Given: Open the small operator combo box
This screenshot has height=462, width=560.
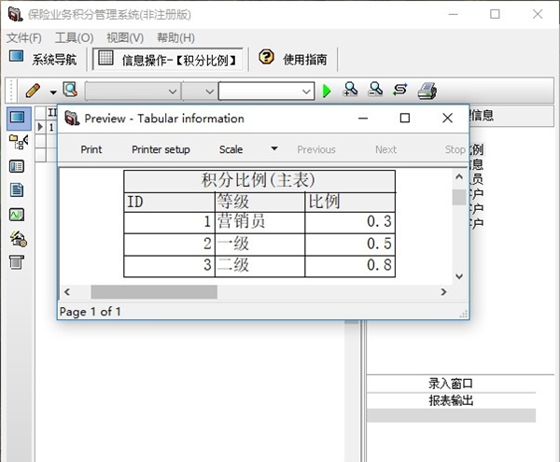Looking at the screenshot, I should [x=200, y=91].
